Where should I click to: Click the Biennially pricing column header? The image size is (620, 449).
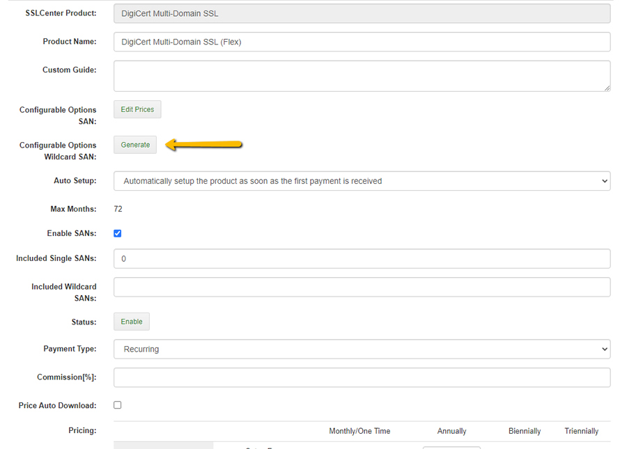(525, 431)
